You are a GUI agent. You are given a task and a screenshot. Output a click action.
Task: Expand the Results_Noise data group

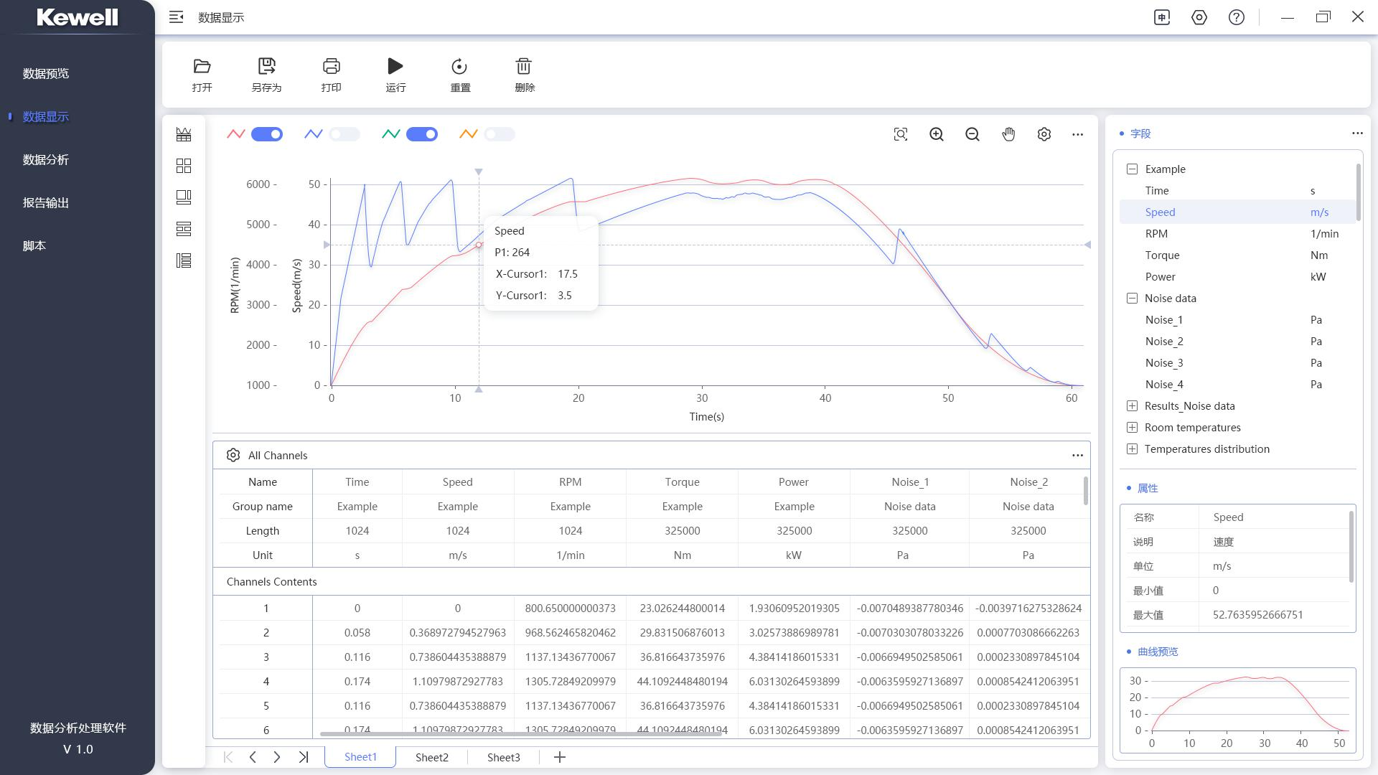pyautogui.click(x=1132, y=406)
